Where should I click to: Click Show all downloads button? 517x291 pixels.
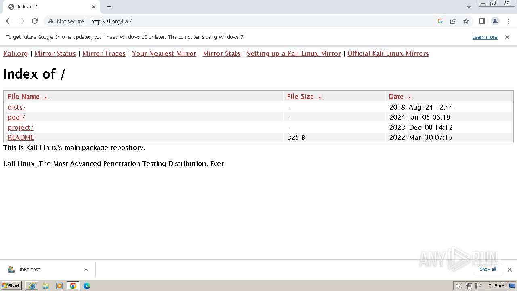point(488,269)
